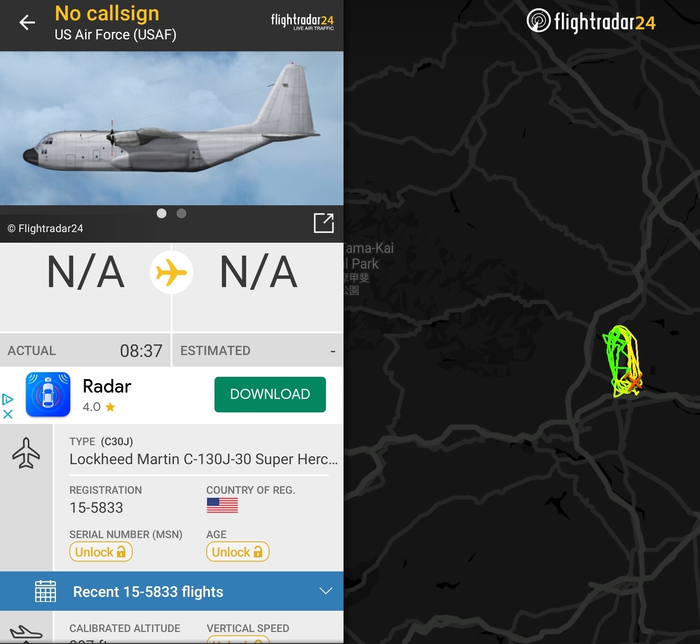Download the Radar app

[x=270, y=394]
